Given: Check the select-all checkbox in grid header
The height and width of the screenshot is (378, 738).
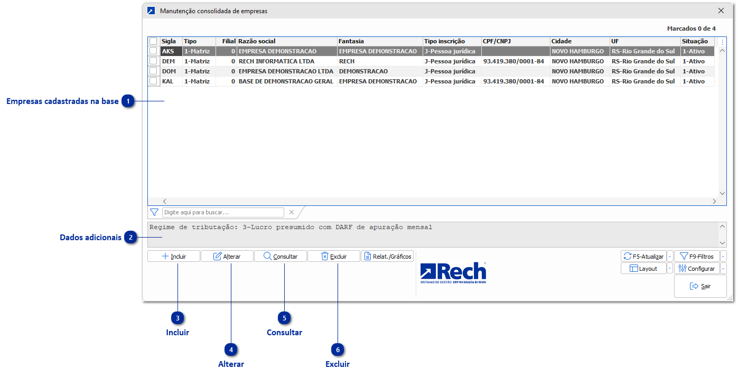Looking at the screenshot, I should point(153,41).
